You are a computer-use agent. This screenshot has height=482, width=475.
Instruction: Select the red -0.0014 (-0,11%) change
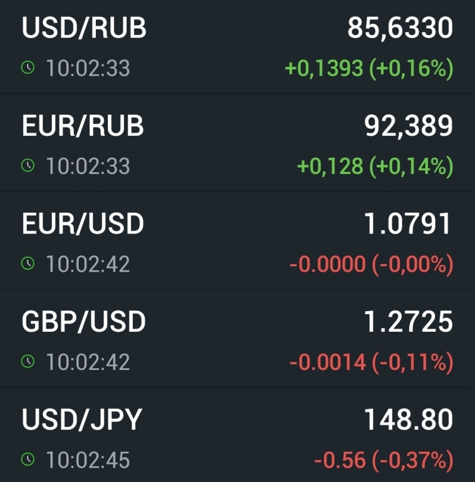371,361
